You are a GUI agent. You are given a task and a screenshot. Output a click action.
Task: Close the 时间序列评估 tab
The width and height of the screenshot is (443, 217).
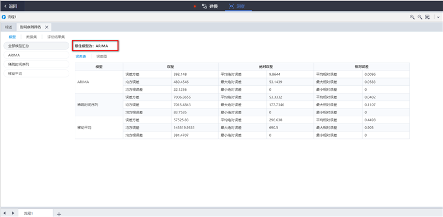tap(47, 27)
